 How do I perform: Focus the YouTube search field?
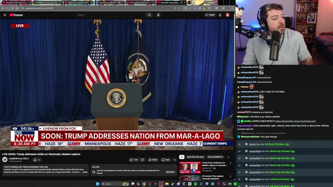point(111,15)
